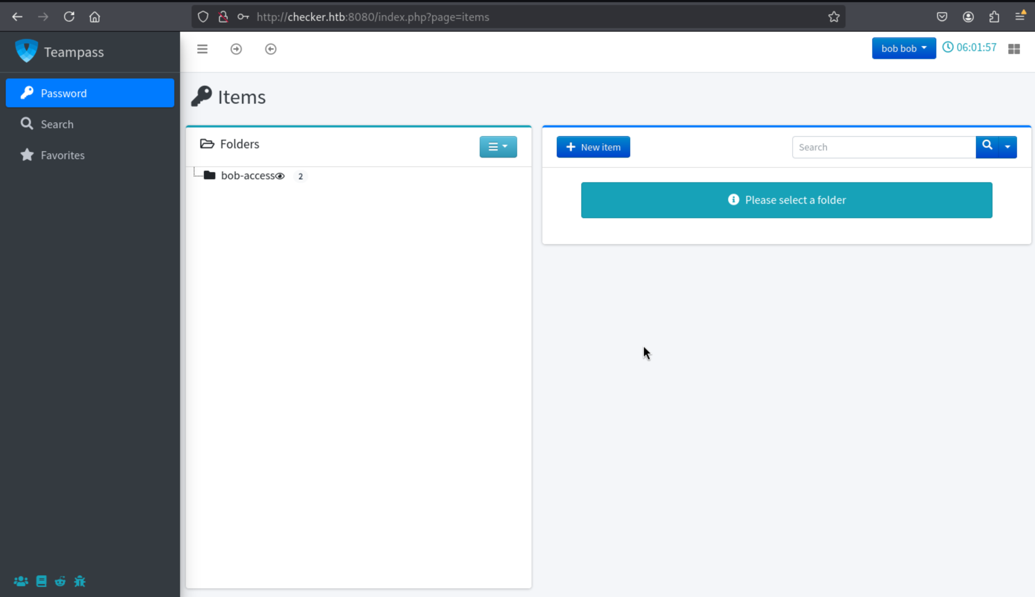Click the right-arrow circle icon in header
This screenshot has height=597, width=1035.
point(236,49)
